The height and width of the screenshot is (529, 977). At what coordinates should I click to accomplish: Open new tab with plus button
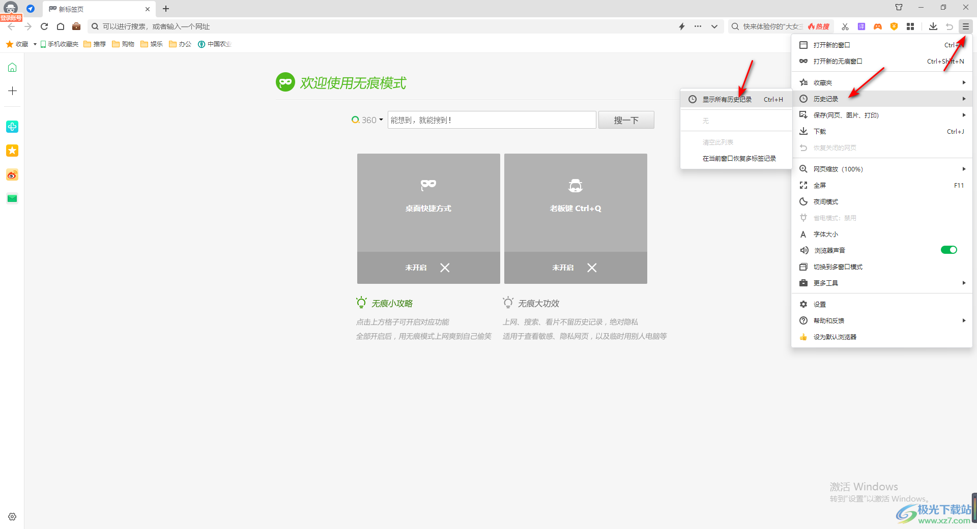166,9
